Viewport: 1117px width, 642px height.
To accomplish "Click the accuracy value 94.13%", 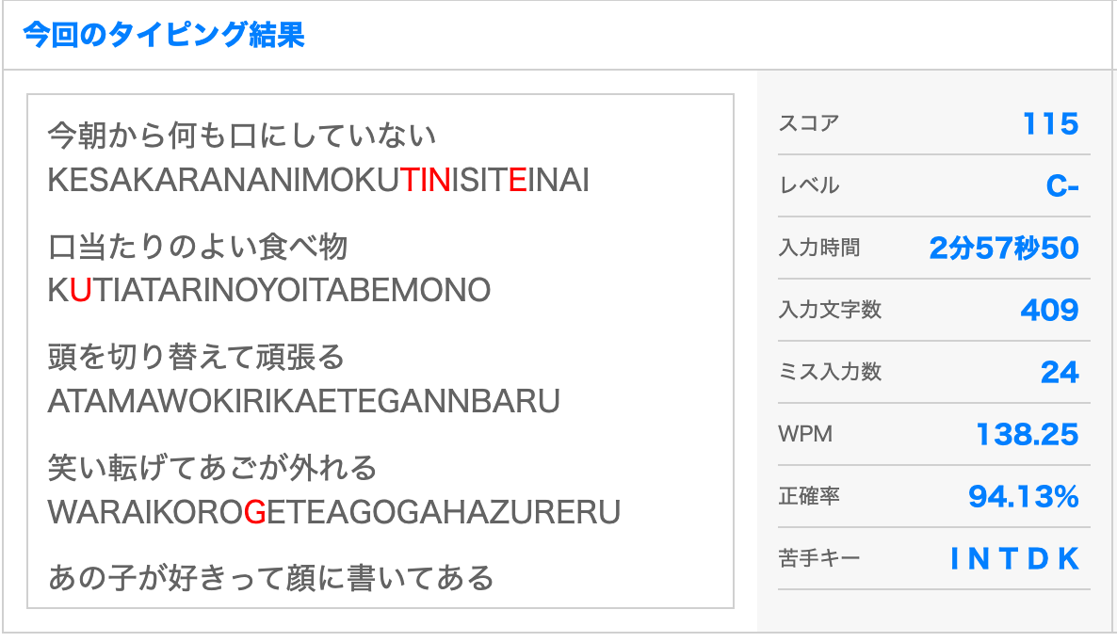I will tap(1023, 496).
